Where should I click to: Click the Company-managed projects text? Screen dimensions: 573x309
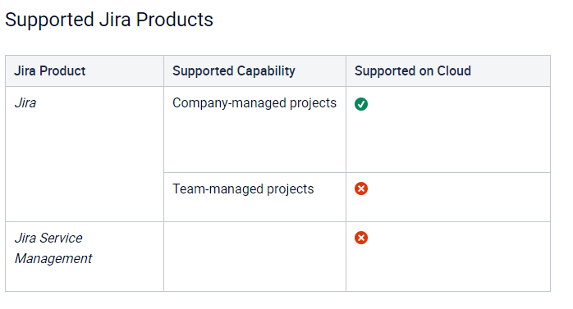pyautogui.click(x=254, y=103)
